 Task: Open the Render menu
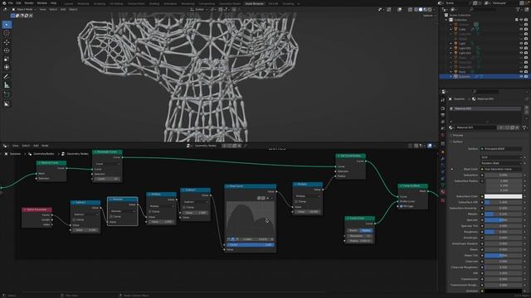pyautogui.click(x=29, y=3)
